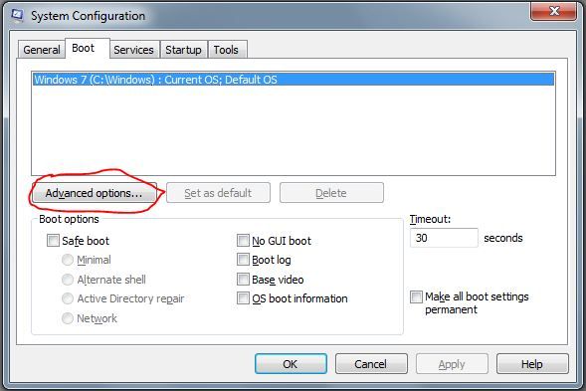Select the Minimal safe boot radio button
The height and width of the screenshot is (391, 586).
click(x=68, y=260)
